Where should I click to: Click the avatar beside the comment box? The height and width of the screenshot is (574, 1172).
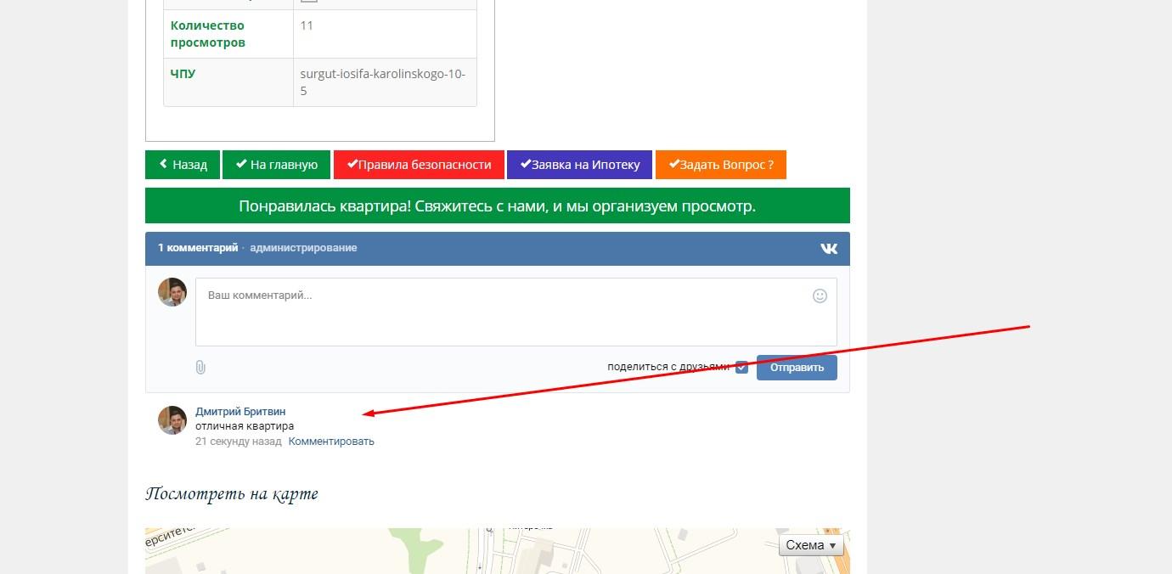[x=172, y=292]
